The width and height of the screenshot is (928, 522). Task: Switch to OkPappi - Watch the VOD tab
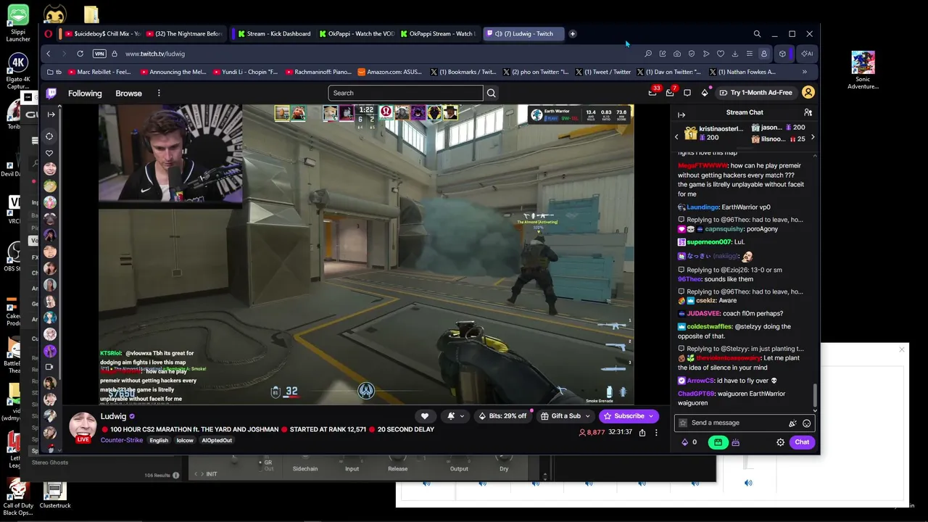tap(355, 33)
